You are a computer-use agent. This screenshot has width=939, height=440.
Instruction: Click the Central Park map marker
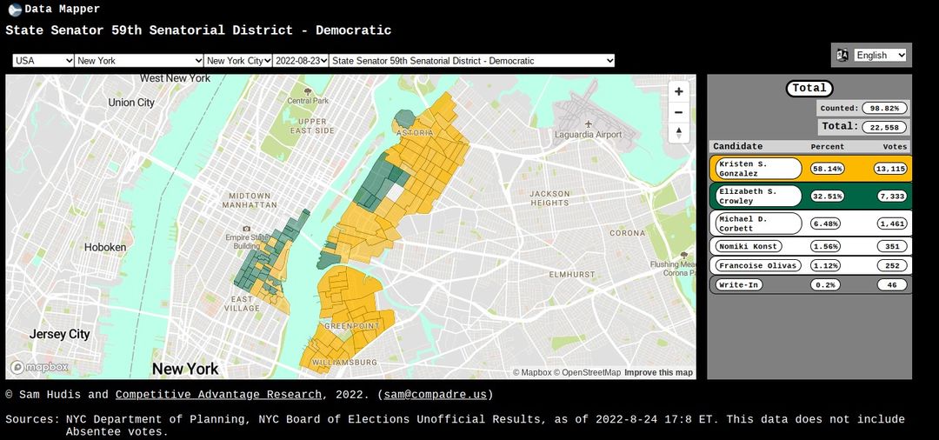(307, 90)
